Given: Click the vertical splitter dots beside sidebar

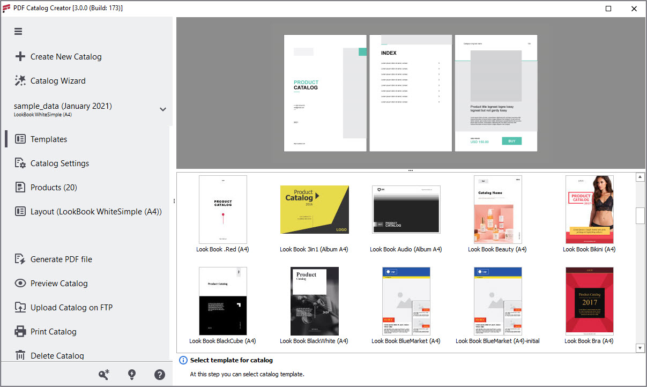Looking at the screenshot, I should pos(174,201).
